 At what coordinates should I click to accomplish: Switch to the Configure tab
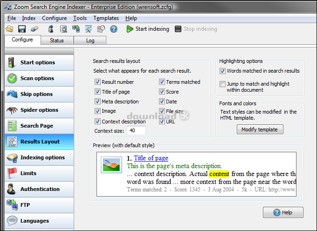(x=22, y=40)
